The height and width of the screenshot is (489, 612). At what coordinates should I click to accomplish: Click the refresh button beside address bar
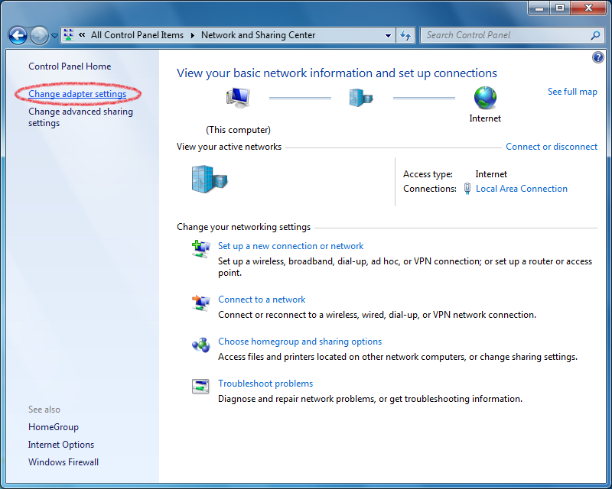(406, 35)
